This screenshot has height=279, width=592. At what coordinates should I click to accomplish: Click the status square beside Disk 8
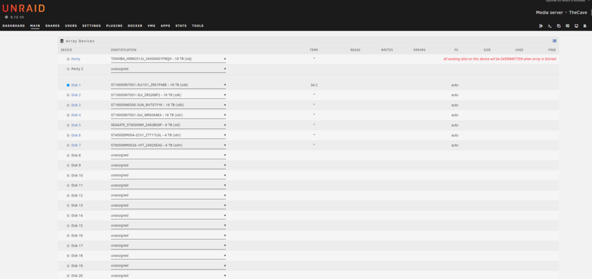click(x=68, y=155)
